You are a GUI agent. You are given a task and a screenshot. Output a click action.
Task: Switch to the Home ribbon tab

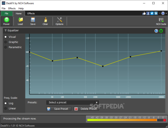point(19,13)
